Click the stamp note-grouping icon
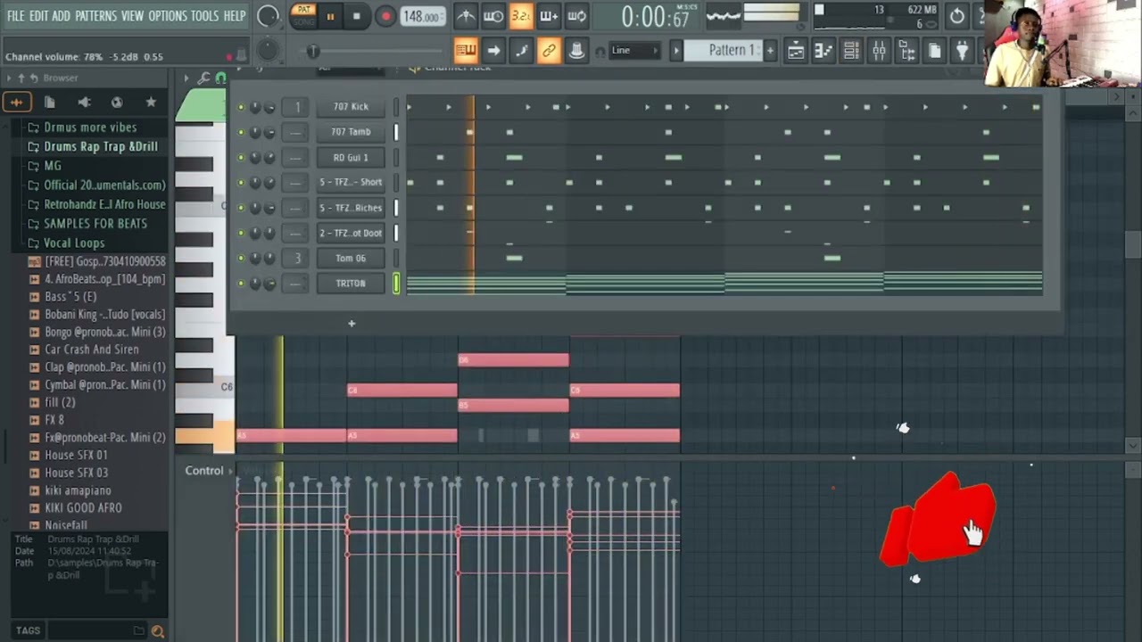 576,51
